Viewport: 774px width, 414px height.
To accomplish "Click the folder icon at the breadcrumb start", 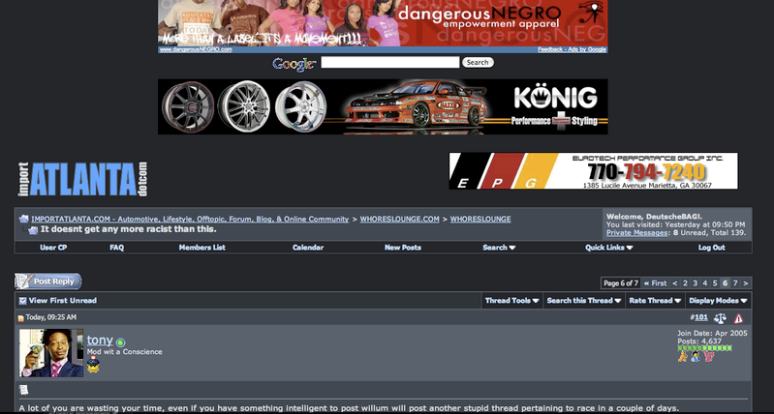I will (x=23, y=219).
